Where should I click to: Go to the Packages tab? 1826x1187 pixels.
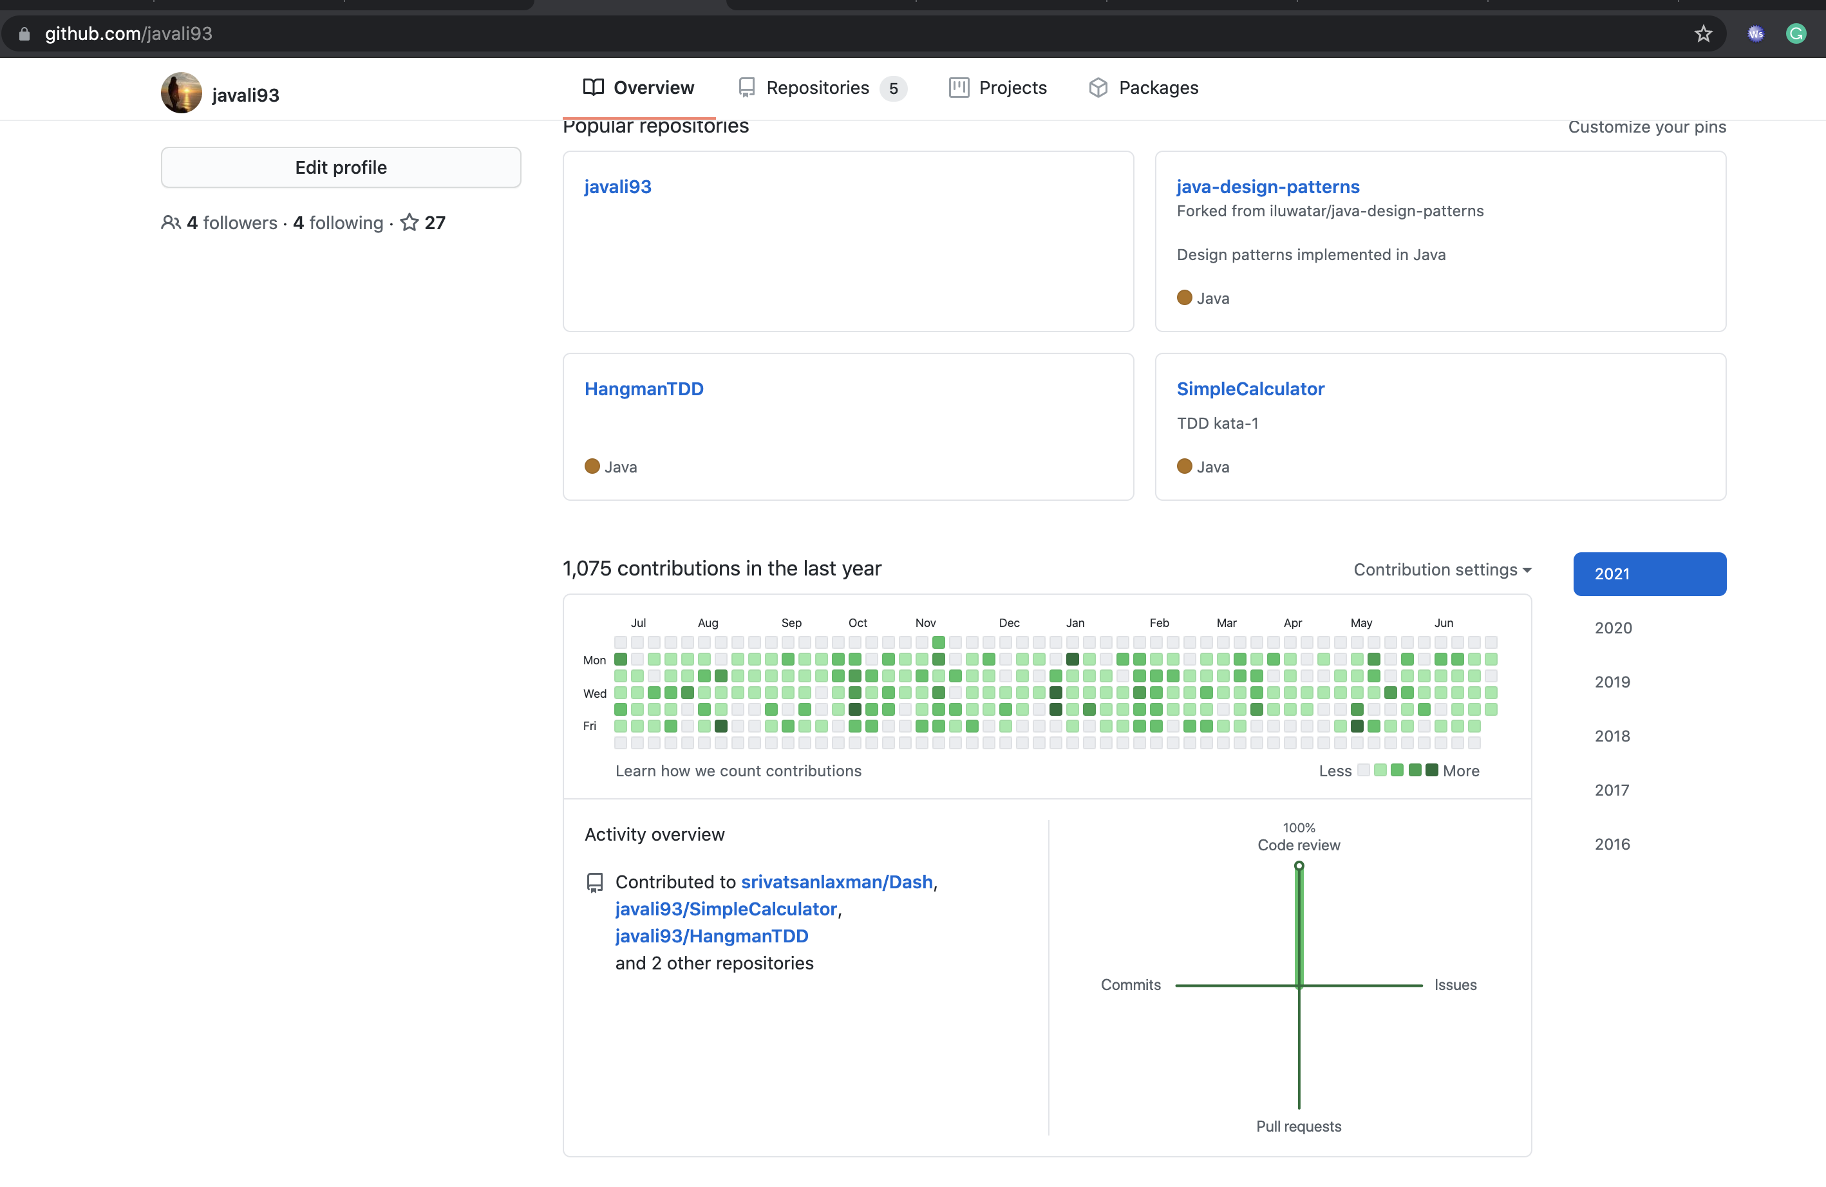point(1143,88)
